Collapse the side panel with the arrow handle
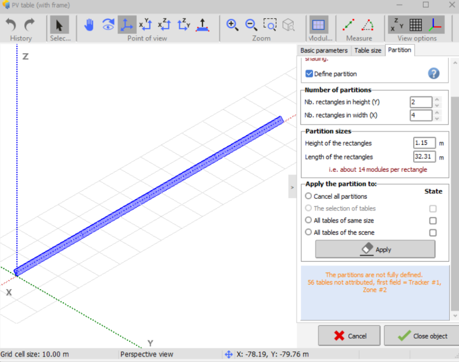Viewport: 459px width, 362px height. (292, 186)
